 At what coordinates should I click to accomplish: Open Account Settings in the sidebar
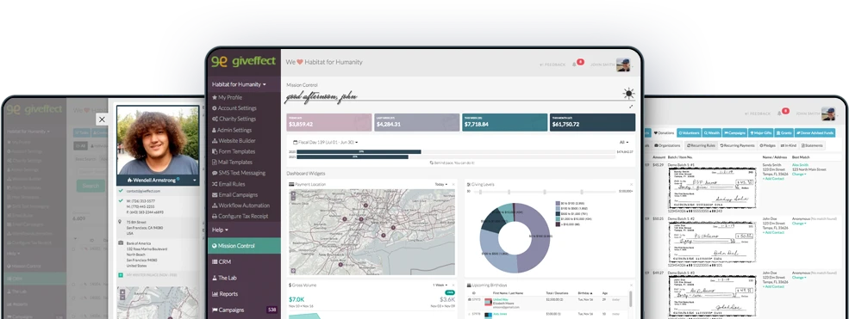click(x=234, y=108)
